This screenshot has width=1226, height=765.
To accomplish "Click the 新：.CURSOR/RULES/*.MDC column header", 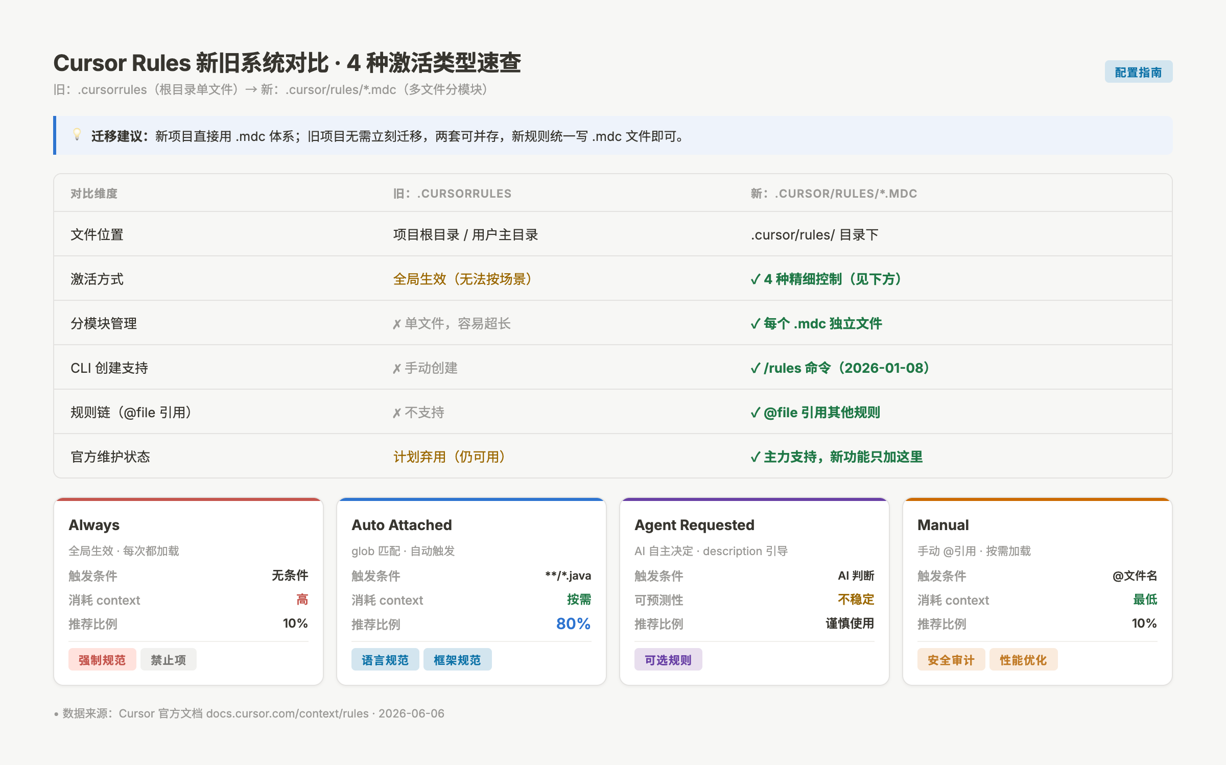I will click(x=834, y=194).
